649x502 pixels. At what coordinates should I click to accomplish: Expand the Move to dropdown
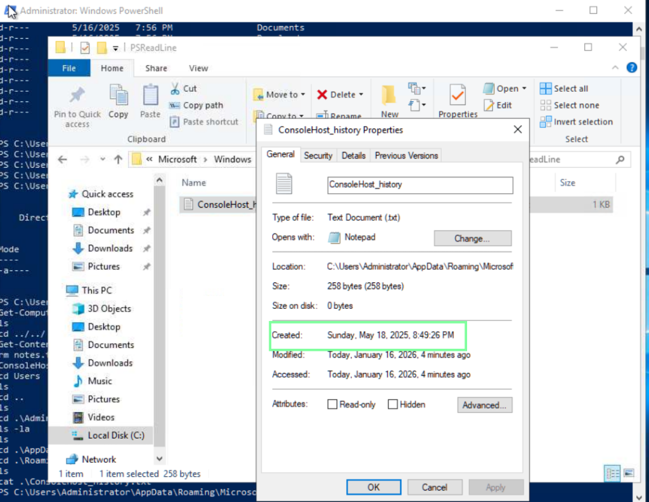click(303, 95)
